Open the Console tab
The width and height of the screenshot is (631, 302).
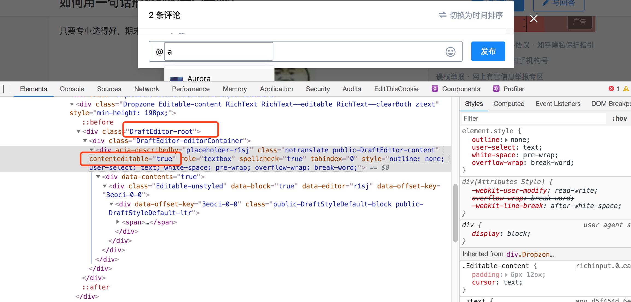pos(72,89)
